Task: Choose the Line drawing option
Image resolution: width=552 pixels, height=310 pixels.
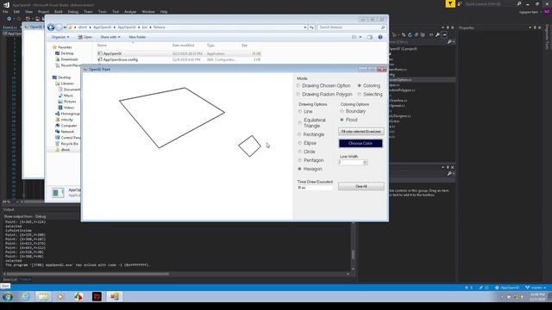Action: (305, 111)
